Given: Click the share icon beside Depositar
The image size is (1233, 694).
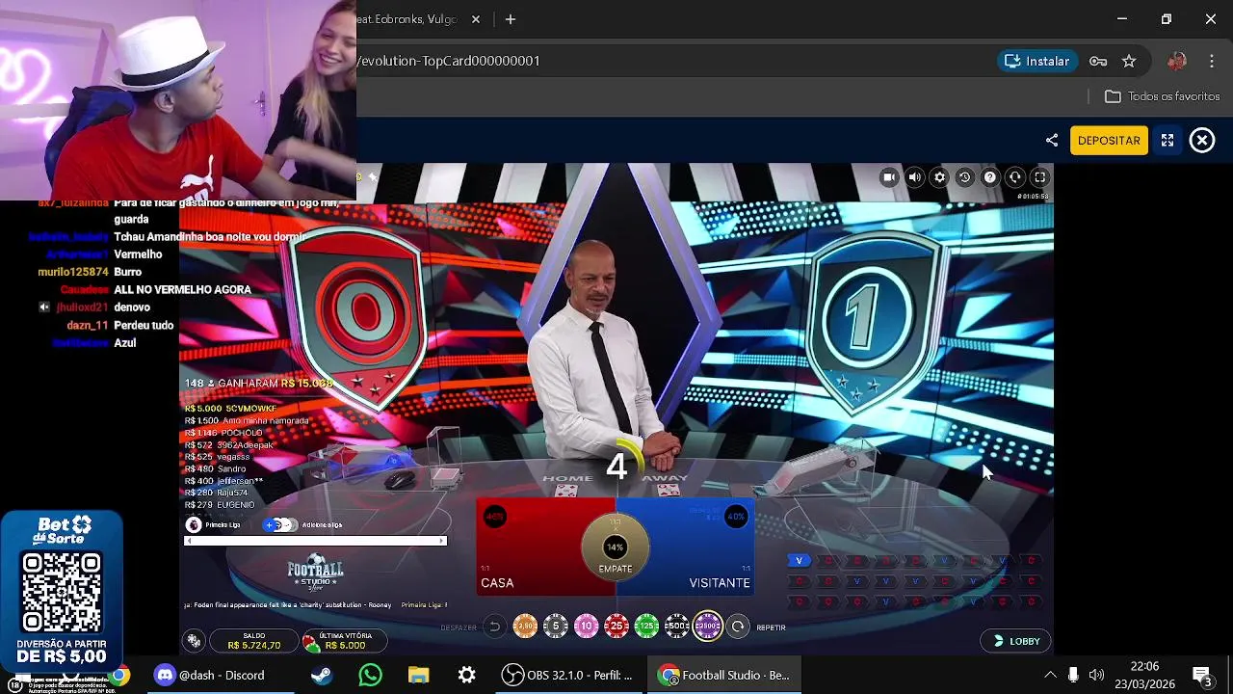Looking at the screenshot, I should click(1052, 141).
